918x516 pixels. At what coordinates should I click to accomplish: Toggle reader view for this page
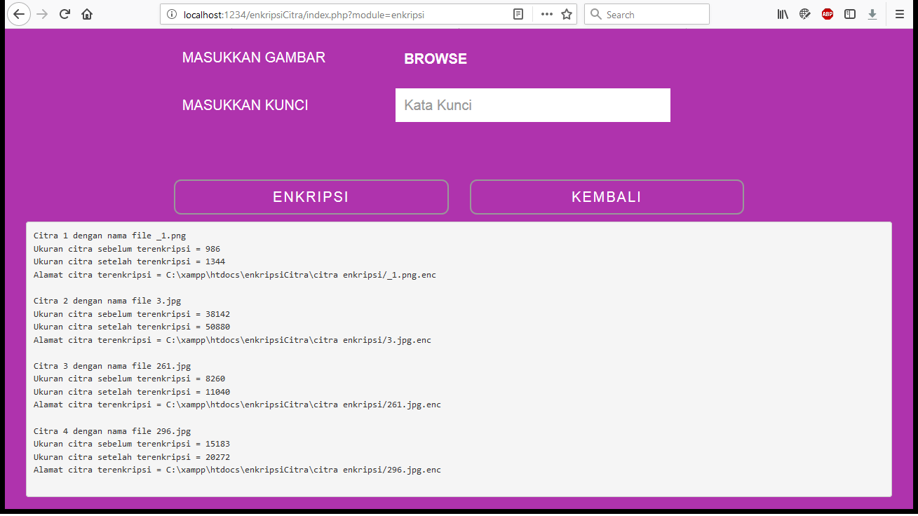[x=518, y=14]
